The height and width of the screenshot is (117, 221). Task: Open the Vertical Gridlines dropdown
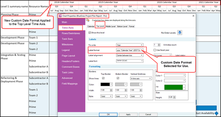point(141,79)
